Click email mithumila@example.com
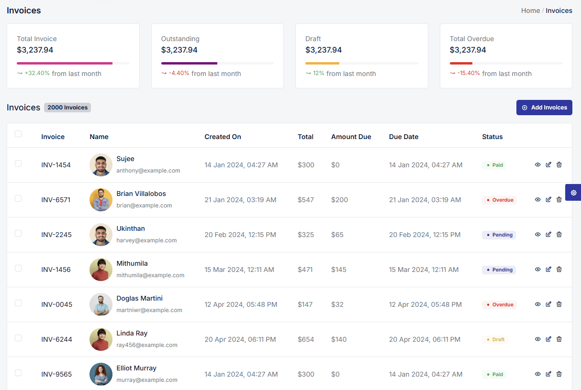Screen dimensions: 581x390 click(150, 275)
